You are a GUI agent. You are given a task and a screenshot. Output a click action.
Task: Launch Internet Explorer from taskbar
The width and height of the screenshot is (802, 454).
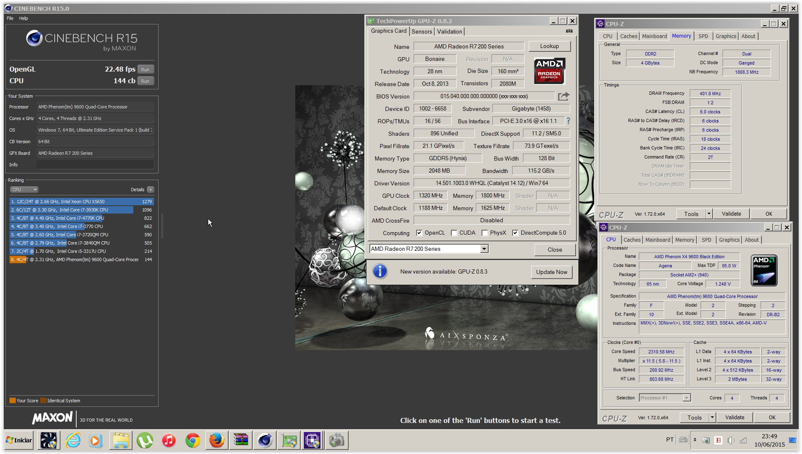(73, 440)
